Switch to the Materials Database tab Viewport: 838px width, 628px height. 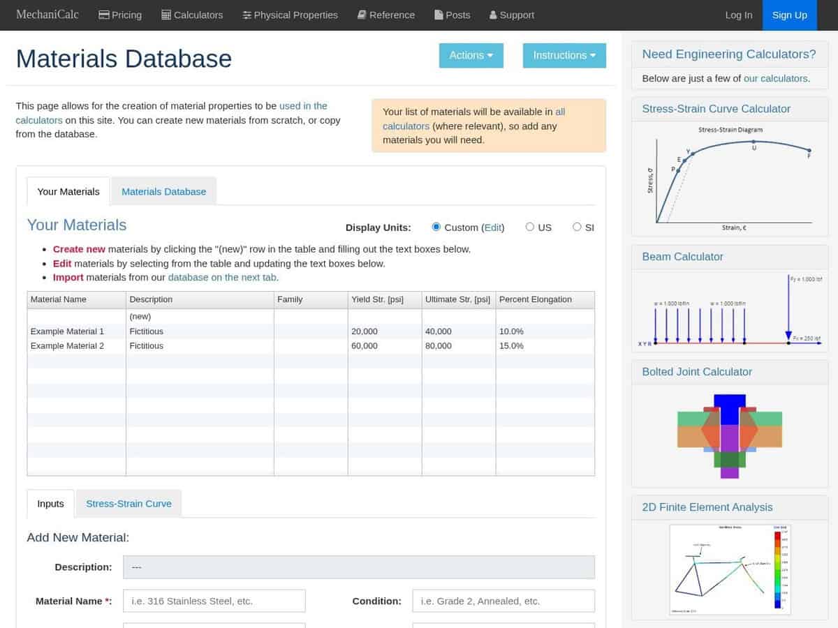click(x=163, y=191)
